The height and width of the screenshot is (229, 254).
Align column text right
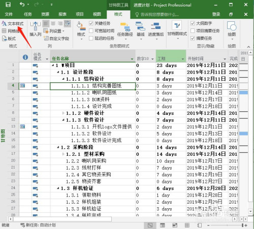(60, 23)
